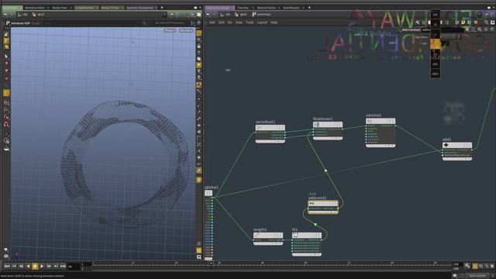
Task: Switch to Geometry Spreadsheet tab
Action: coord(139,8)
